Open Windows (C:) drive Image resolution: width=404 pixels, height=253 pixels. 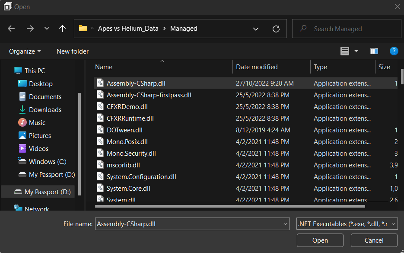coord(48,162)
